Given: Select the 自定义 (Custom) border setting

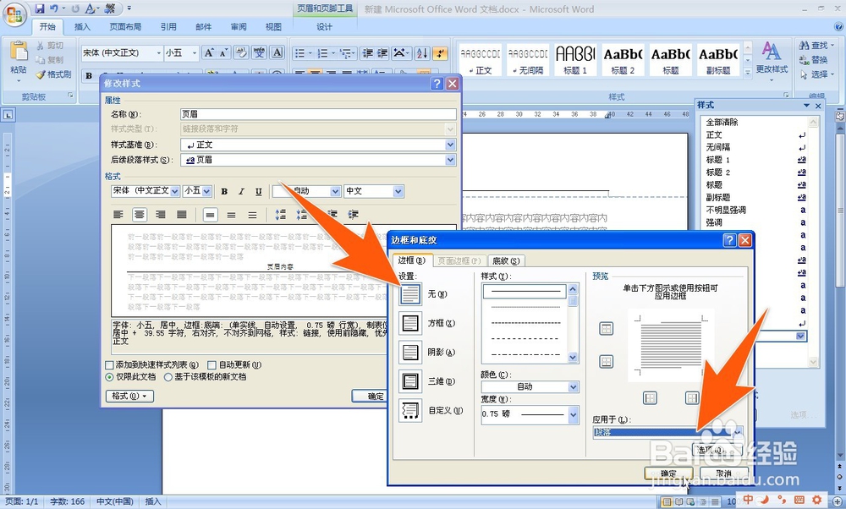Looking at the screenshot, I should click(x=409, y=411).
